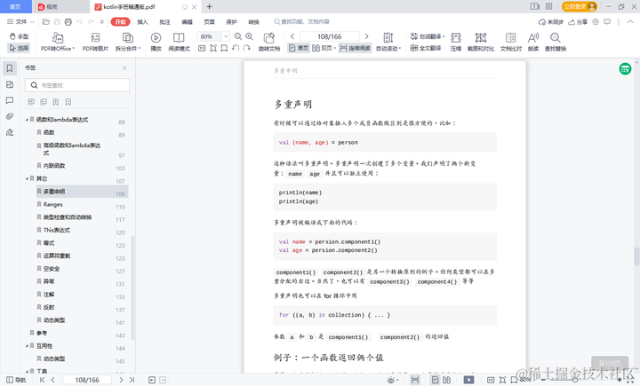Open the Ranges bookmark
640x386 pixels.
pos(52,204)
